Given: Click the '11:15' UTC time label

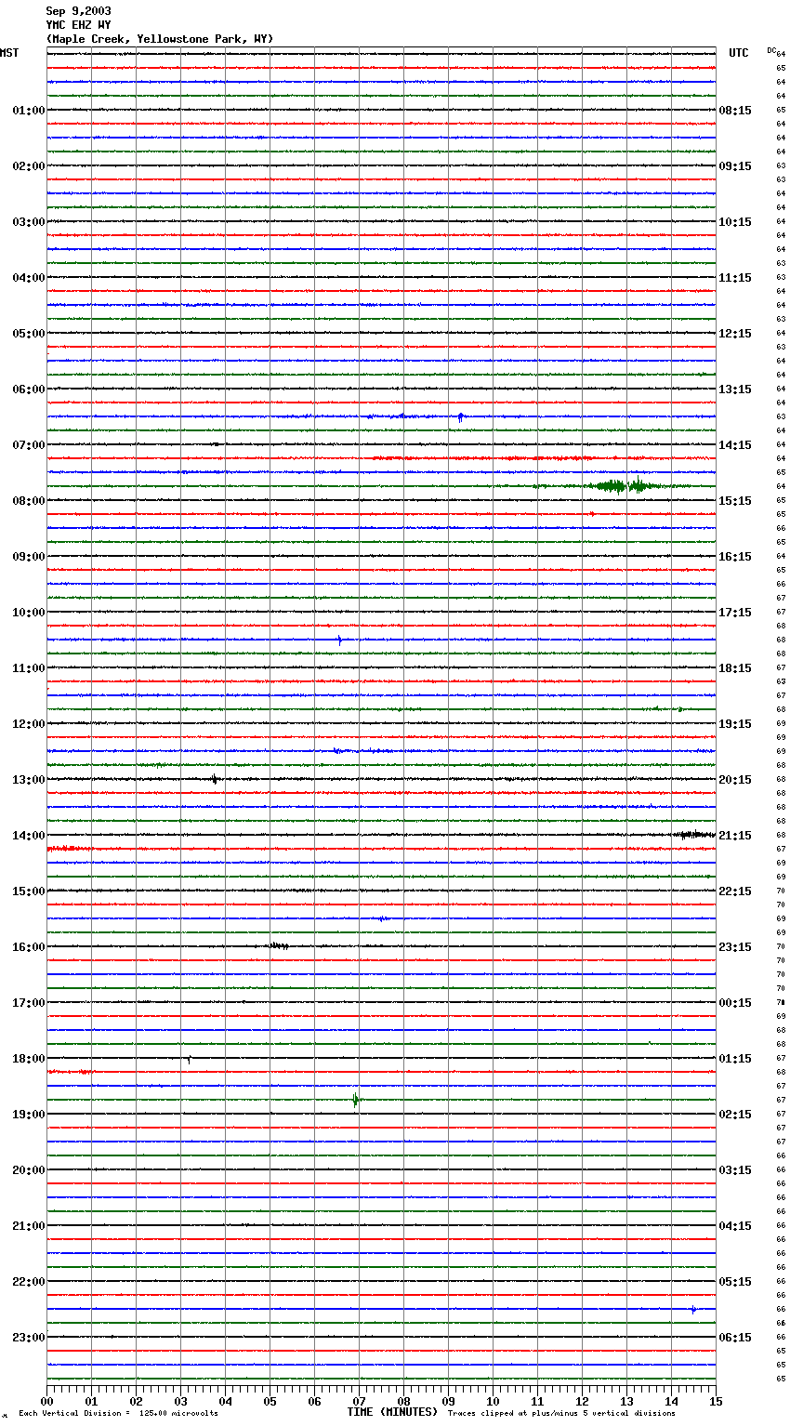Looking at the screenshot, I should pyautogui.click(x=735, y=278).
